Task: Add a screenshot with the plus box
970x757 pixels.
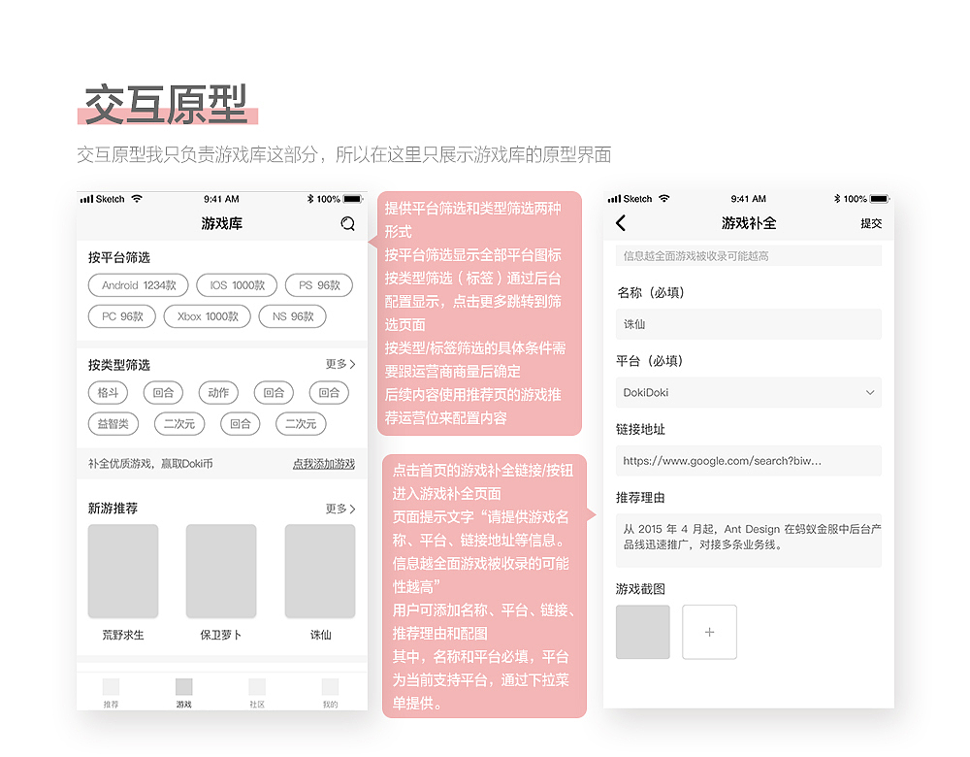Action: (x=710, y=632)
